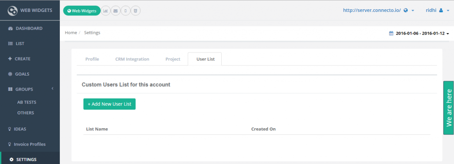Click the List Name column header
Image resolution: width=454 pixels, height=164 pixels.
(x=97, y=129)
